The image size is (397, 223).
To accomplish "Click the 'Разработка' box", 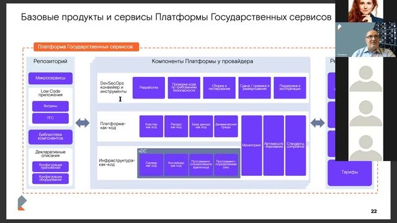I will 149,88.
